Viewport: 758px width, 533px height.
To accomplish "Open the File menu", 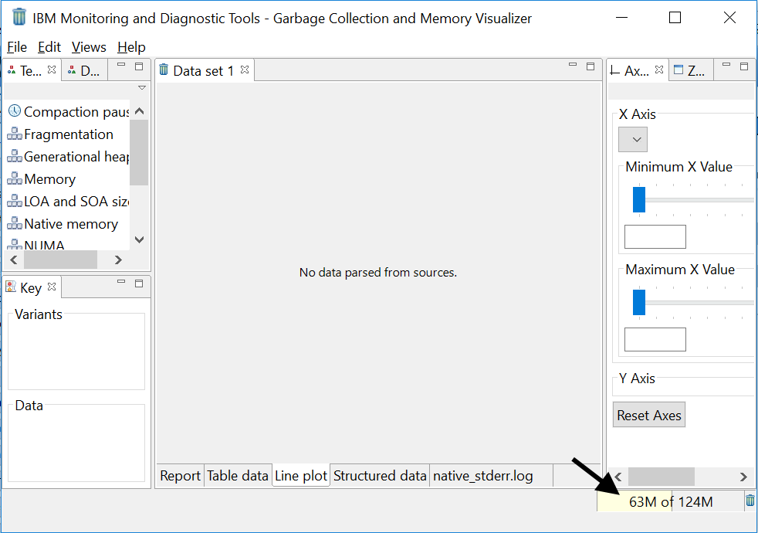I will (17, 47).
